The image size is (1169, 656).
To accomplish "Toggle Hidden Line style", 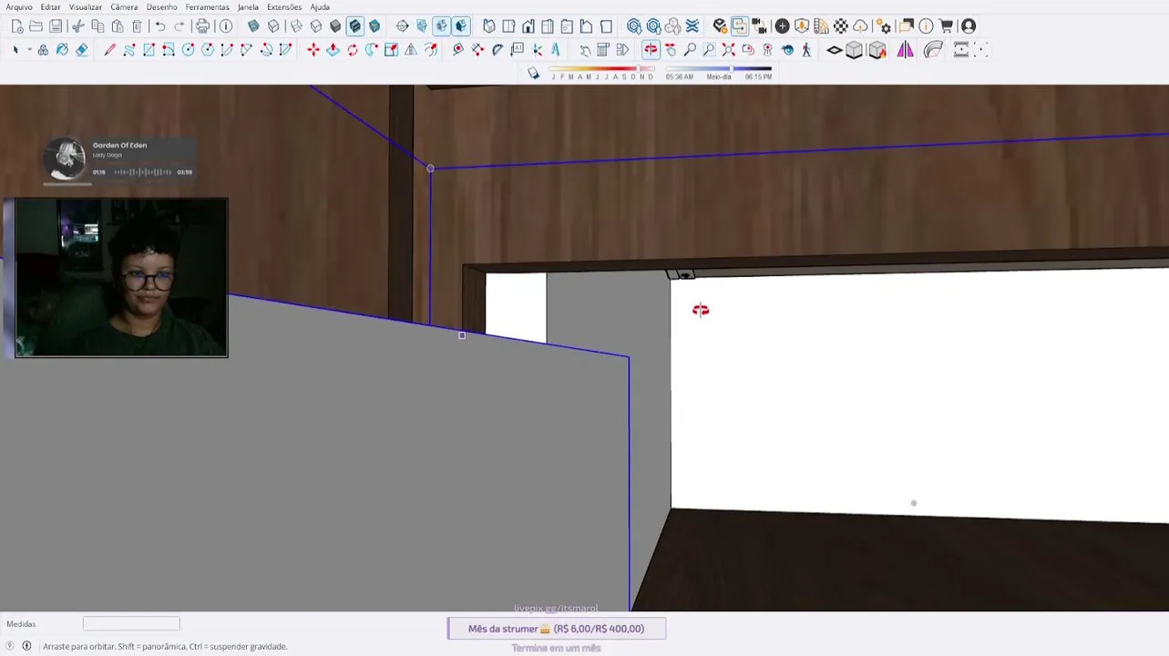I will (316, 26).
